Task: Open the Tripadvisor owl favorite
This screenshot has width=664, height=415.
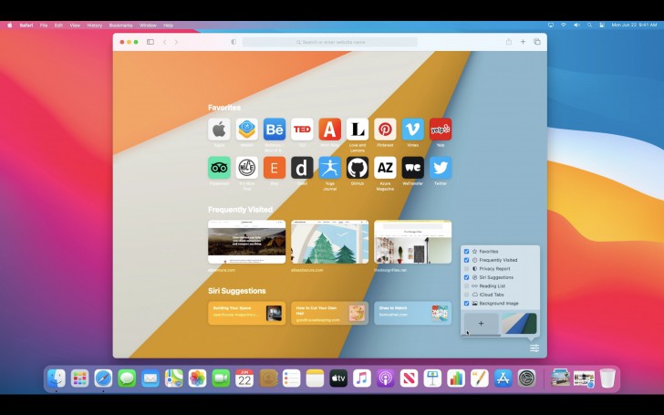Action: (219, 168)
